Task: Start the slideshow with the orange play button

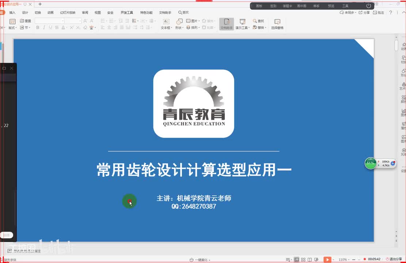Action: pyautogui.click(x=327, y=259)
